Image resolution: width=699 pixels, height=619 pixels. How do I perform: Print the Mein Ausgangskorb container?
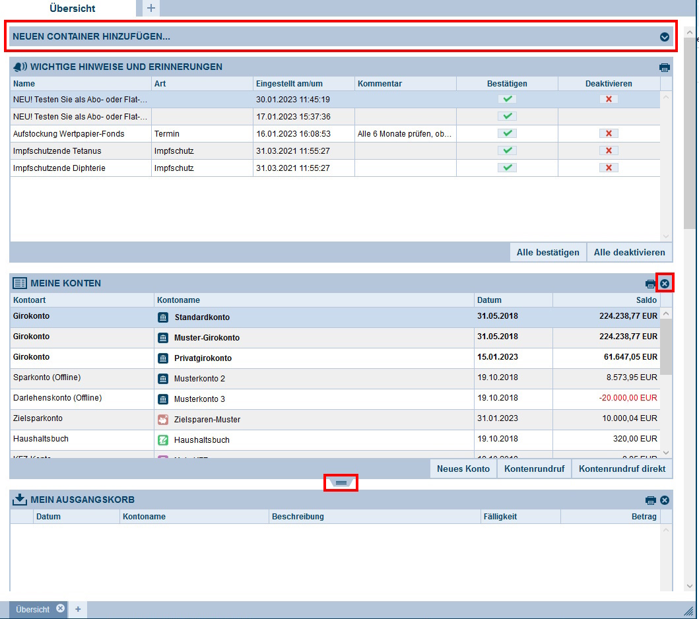coord(650,500)
